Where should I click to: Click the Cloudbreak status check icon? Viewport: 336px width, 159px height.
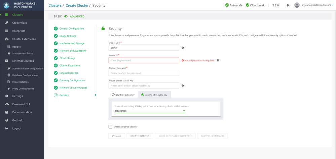point(248,5)
